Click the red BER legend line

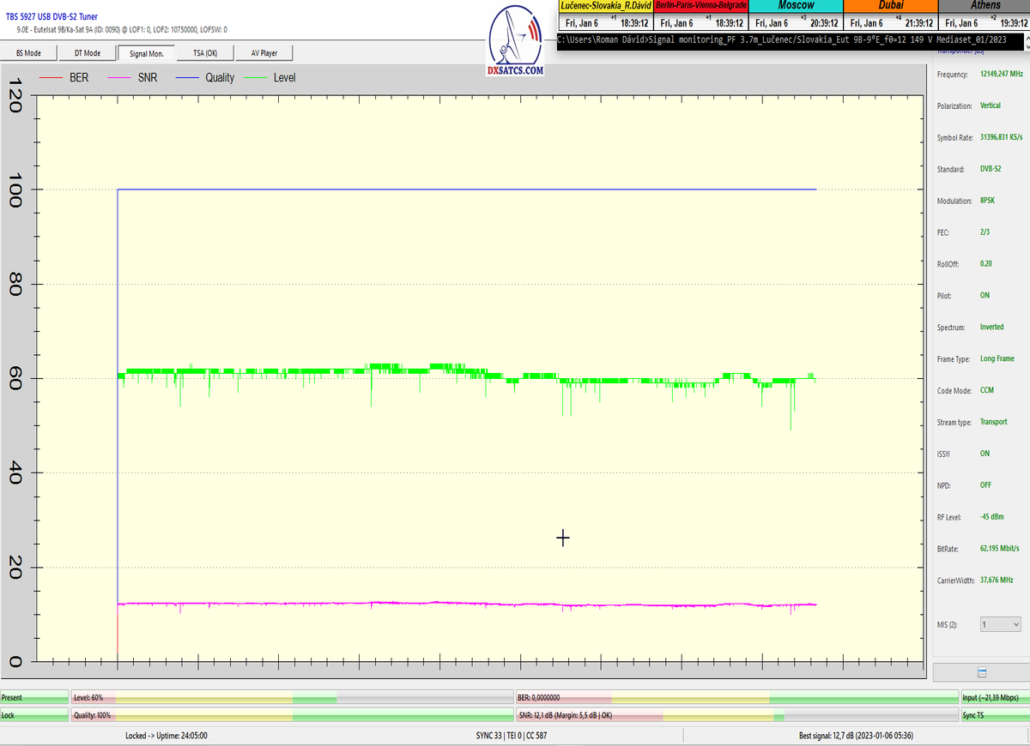point(53,78)
